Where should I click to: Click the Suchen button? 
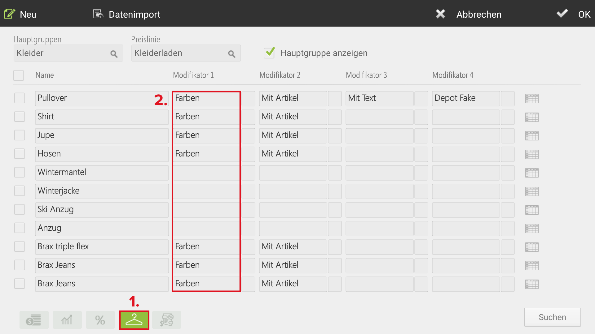tap(553, 317)
